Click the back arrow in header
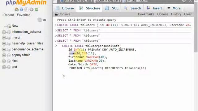198x111 pixels. click(x=55, y=1)
